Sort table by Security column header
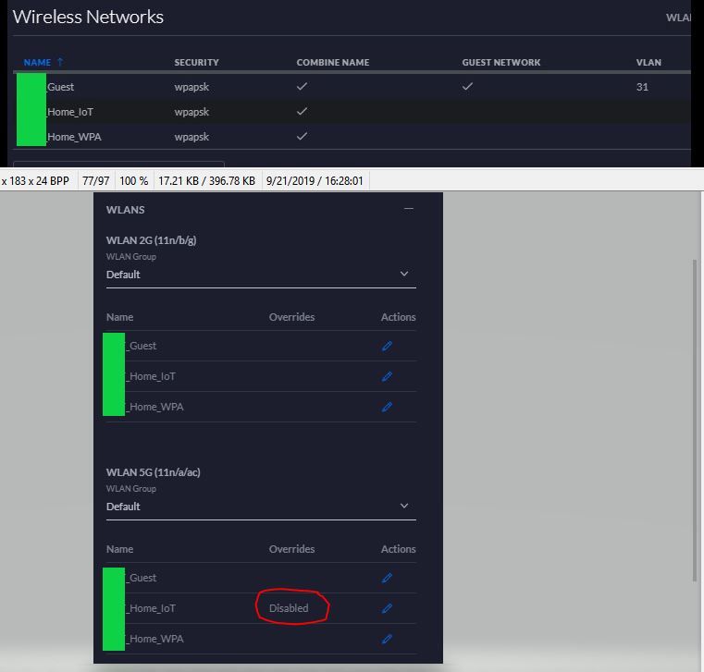Image resolution: width=704 pixels, height=672 pixels. tap(196, 63)
